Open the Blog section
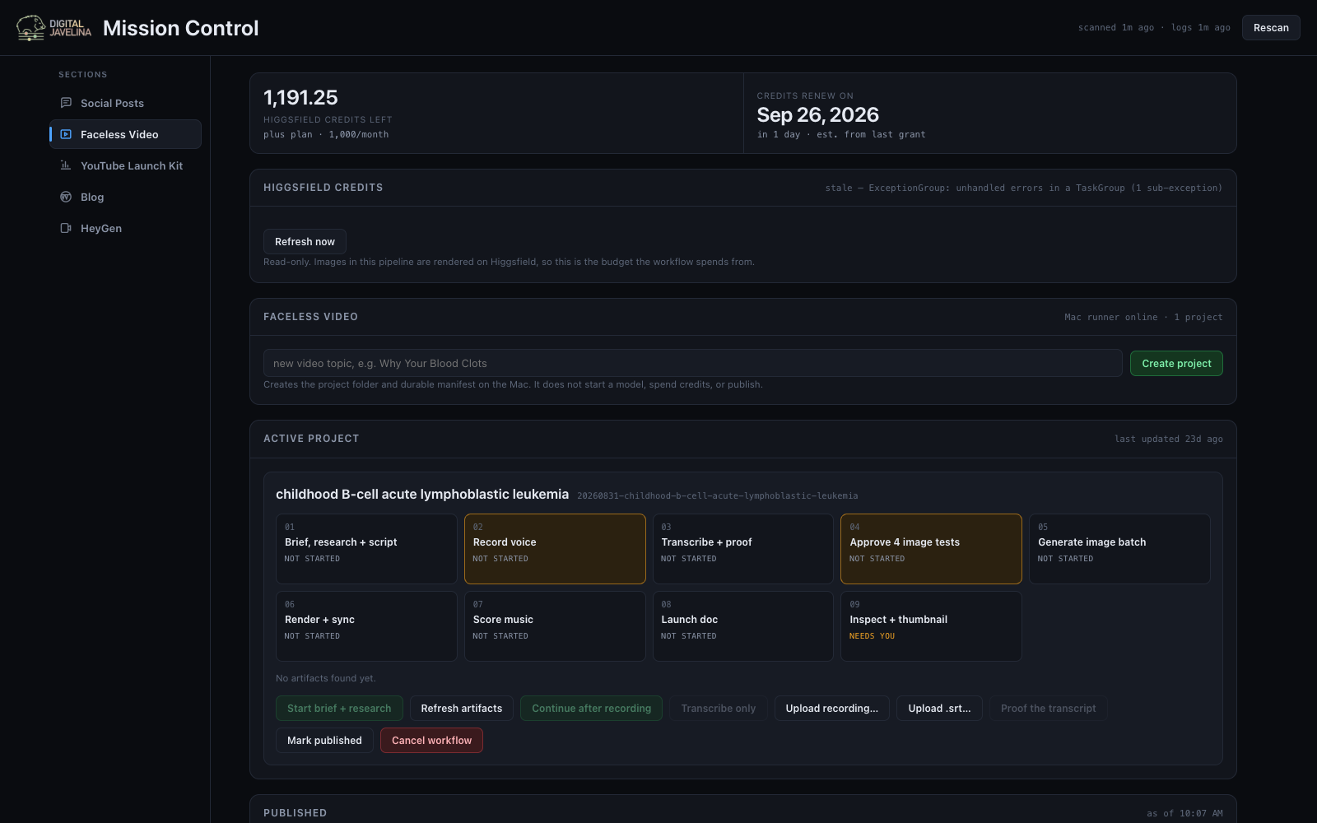The height and width of the screenshot is (823, 1317). (x=125, y=197)
